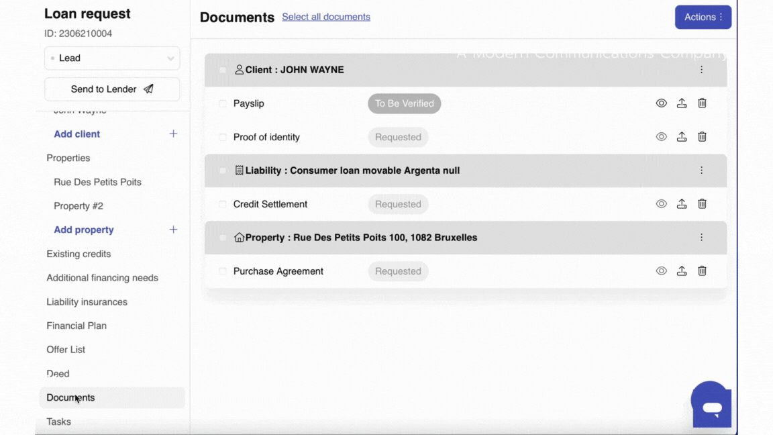The width and height of the screenshot is (773, 435).
Task: Open the Tasks section
Action: tap(58, 422)
